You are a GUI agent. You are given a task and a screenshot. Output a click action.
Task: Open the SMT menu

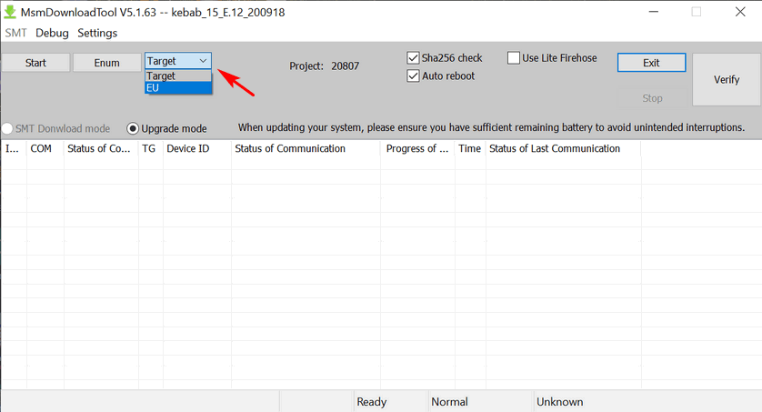point(15,33)
